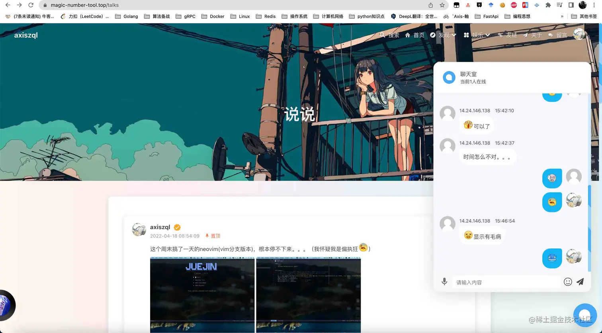602x333 pixels.
Task: Click the address bar URL
Action: pyautogui.click(x=85, y=5)
